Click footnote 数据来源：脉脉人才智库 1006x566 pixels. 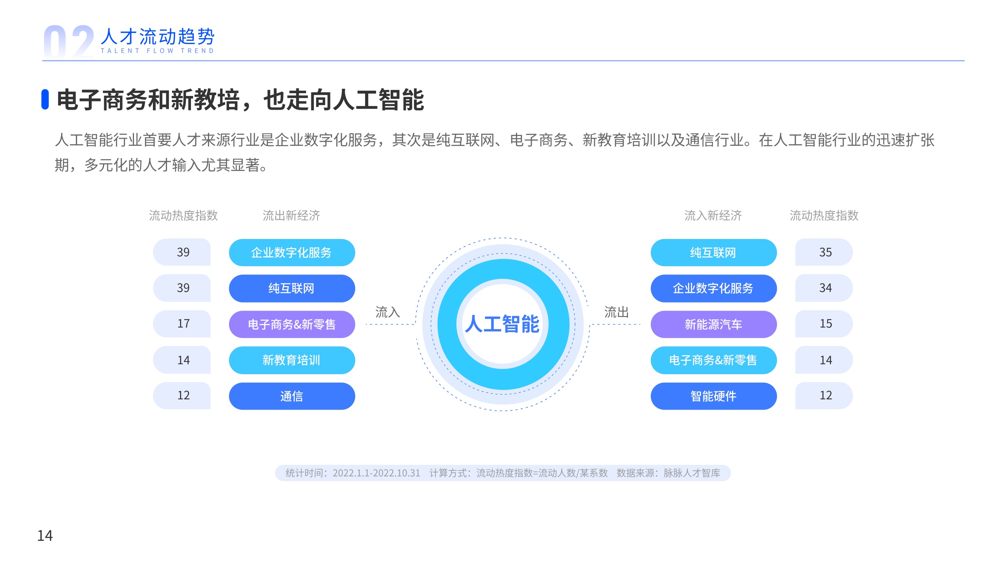click(x=668, y=473)
